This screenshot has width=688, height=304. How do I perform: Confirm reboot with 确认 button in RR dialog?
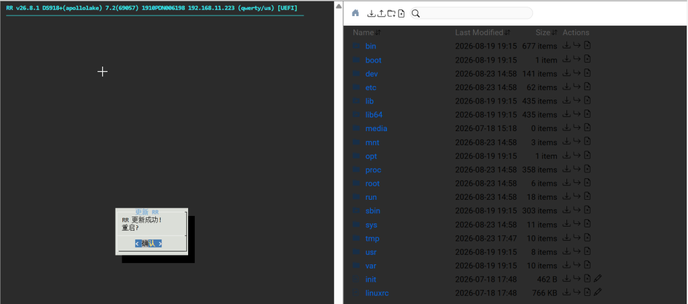pyautogui.click(x=148, y=243)
